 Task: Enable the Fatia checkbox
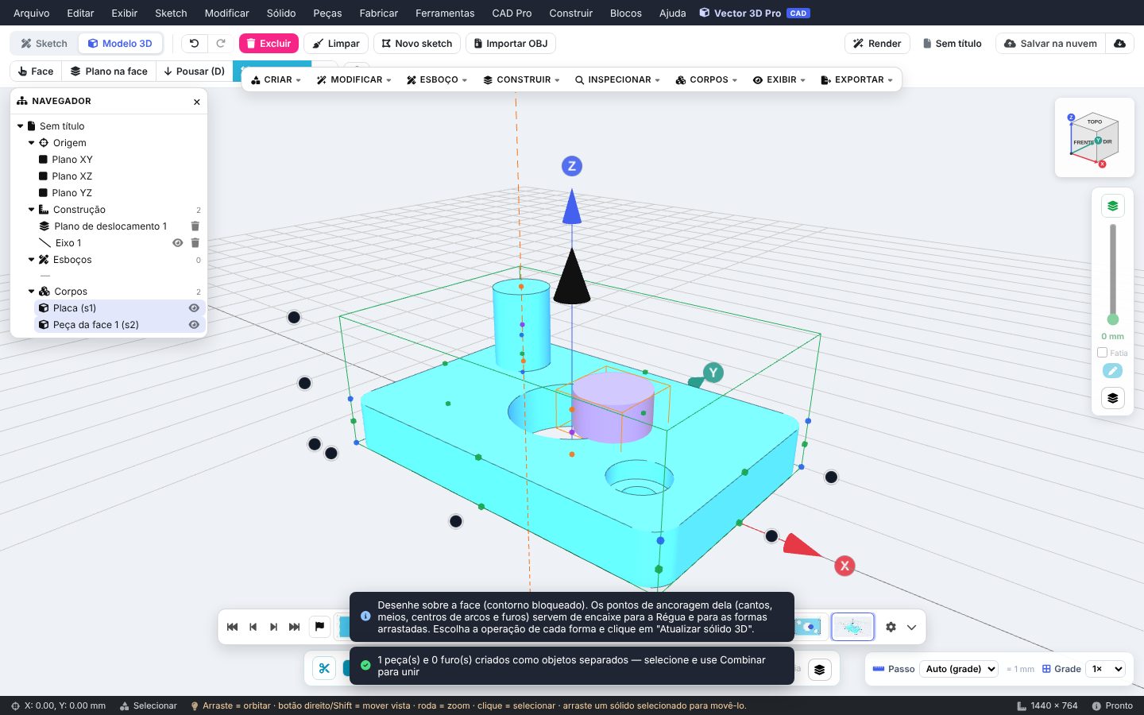coord(1102,353)
